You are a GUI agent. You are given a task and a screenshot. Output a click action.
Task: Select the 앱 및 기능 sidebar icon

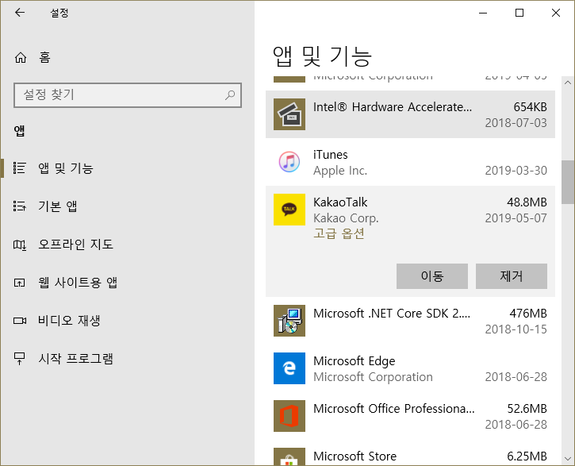pyautogui.click(x=20, y=168)
